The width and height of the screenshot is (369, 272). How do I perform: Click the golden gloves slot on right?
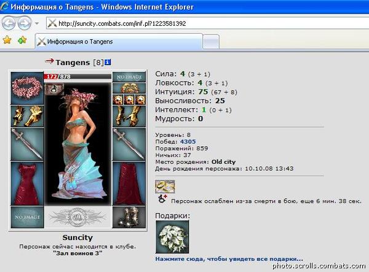click(x=129, y=116)
